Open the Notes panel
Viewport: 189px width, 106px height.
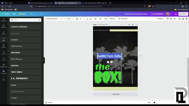tap(49, 102)
